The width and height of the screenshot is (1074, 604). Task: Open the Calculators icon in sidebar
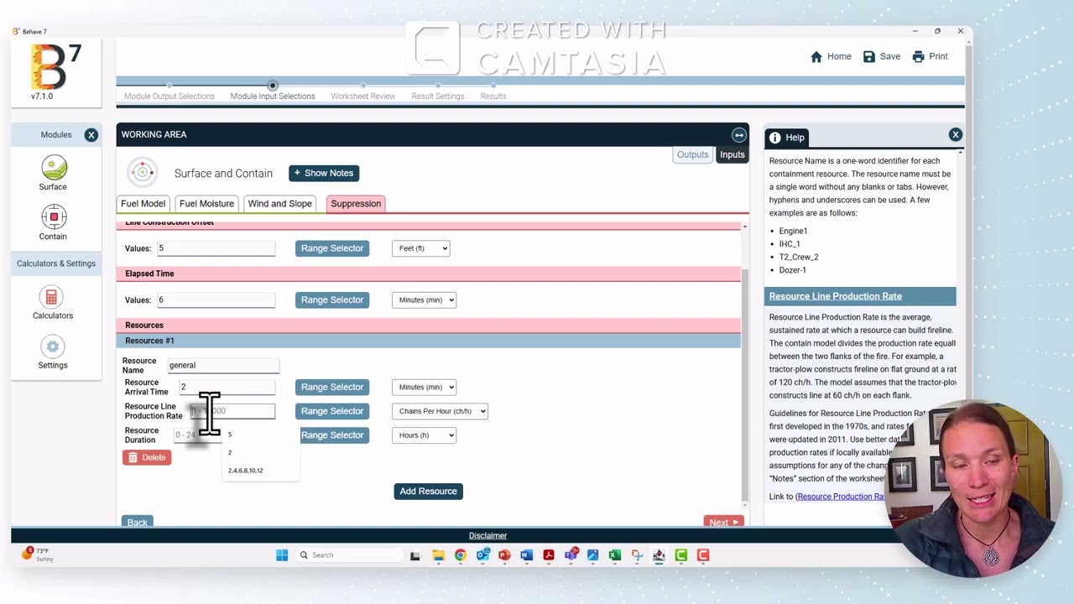tap(52, 297)
